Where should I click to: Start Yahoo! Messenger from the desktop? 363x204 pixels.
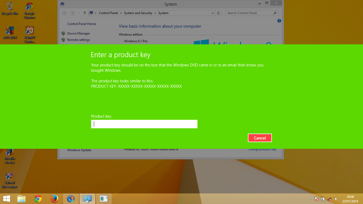pyautogui.click(x=10, y=176)
